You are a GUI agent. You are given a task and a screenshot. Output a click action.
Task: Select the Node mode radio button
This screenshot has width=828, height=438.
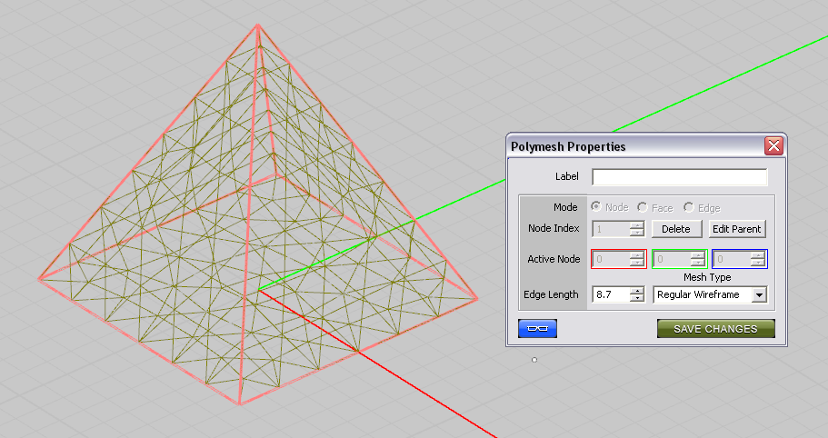596,207
